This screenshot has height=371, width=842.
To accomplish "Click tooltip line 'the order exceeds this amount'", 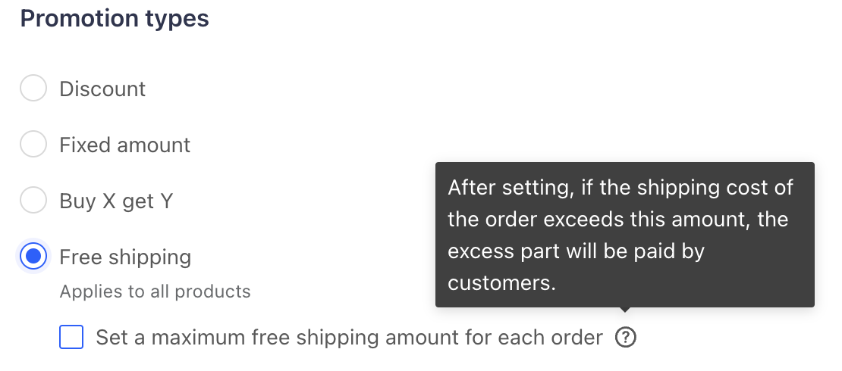I will 618,220.
